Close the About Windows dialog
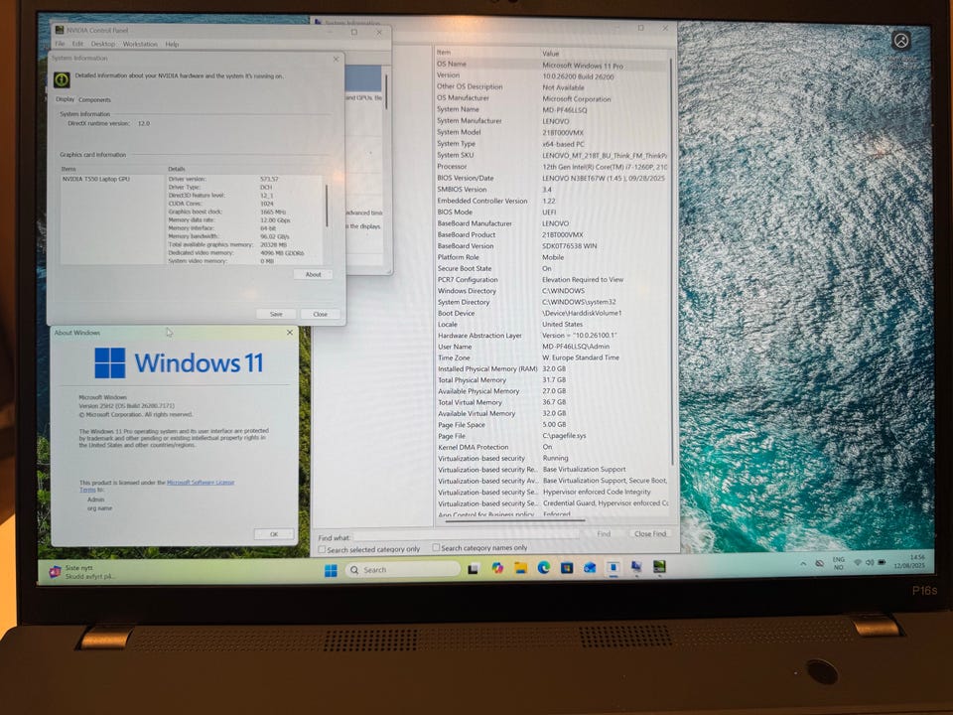This screenshot has height=715, width=953. (289, 333)
